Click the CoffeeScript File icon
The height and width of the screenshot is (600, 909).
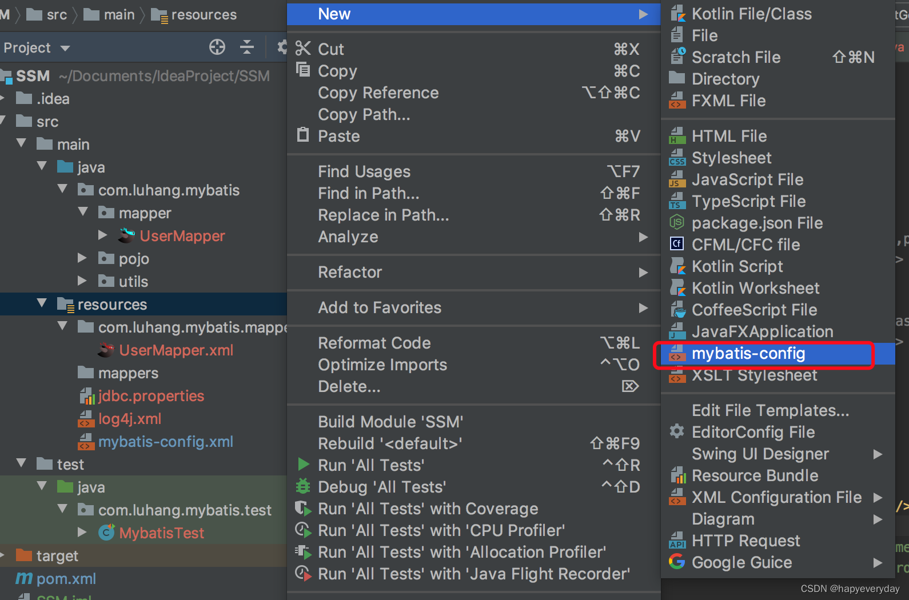[677, 309]
